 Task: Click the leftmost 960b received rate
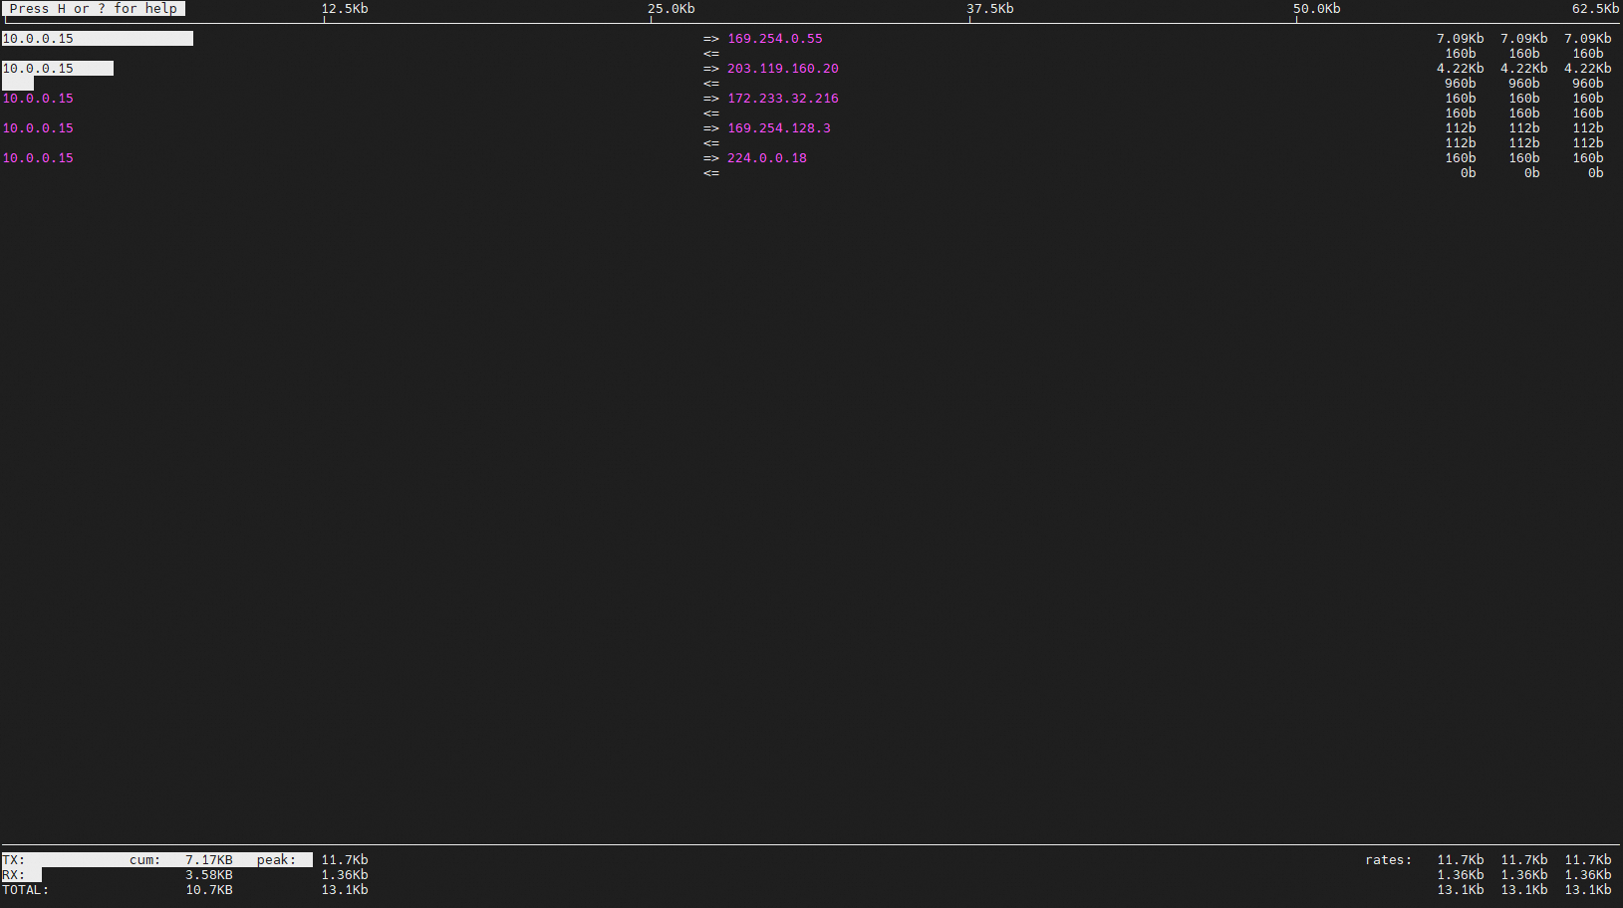coord(1461,84)
